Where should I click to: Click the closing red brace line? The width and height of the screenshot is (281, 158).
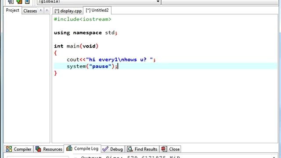55,73
